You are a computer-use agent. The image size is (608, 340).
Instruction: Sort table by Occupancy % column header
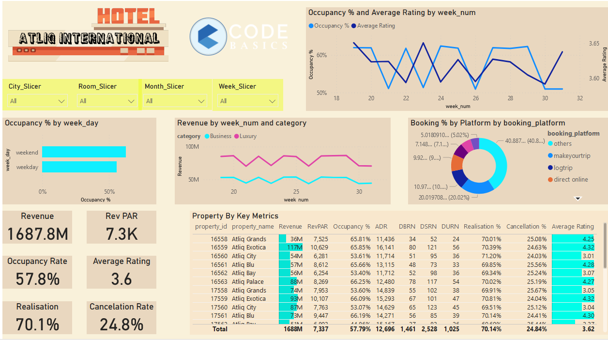[352, 227]
